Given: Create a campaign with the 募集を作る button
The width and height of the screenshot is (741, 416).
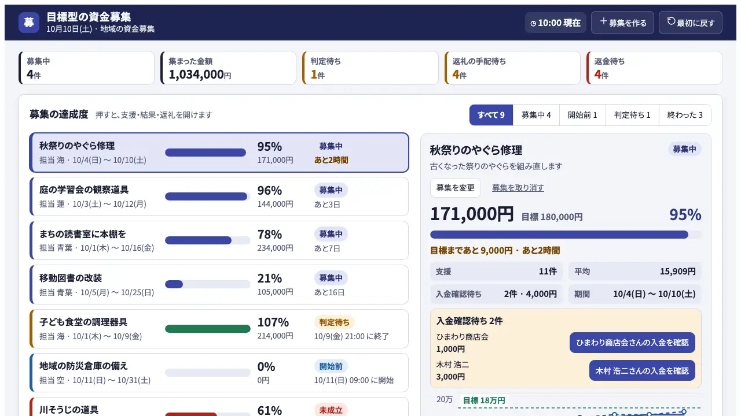Looking at the screenshot, I should point(622,23).
